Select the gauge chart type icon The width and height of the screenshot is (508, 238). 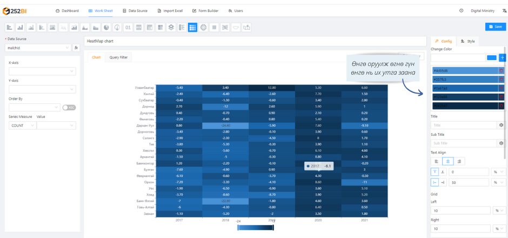117,27
